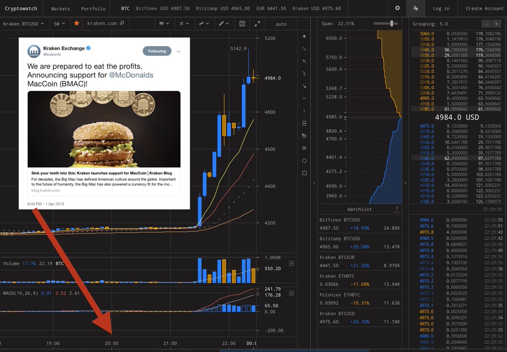The height and width of the screenshot is (352, 507).
Task: Click the @McDonalds mention in tweet
Action: pos(131,75)
